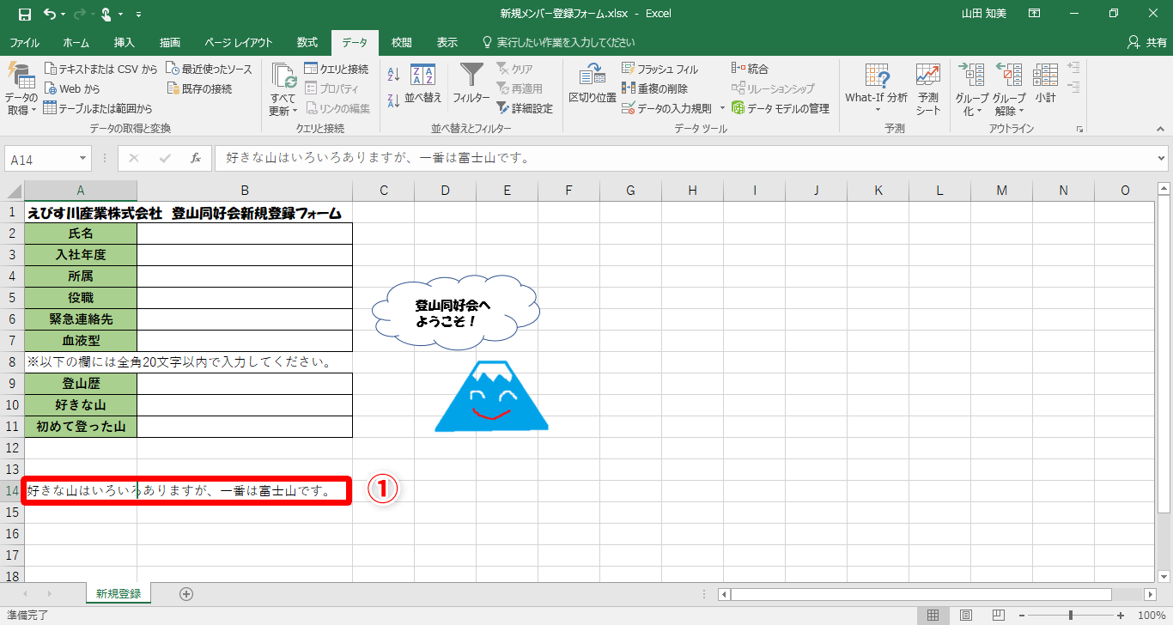Screen dimensions: 1173x625
Task: Click the データの入力規則 button
Action: (x=667, y=108)
